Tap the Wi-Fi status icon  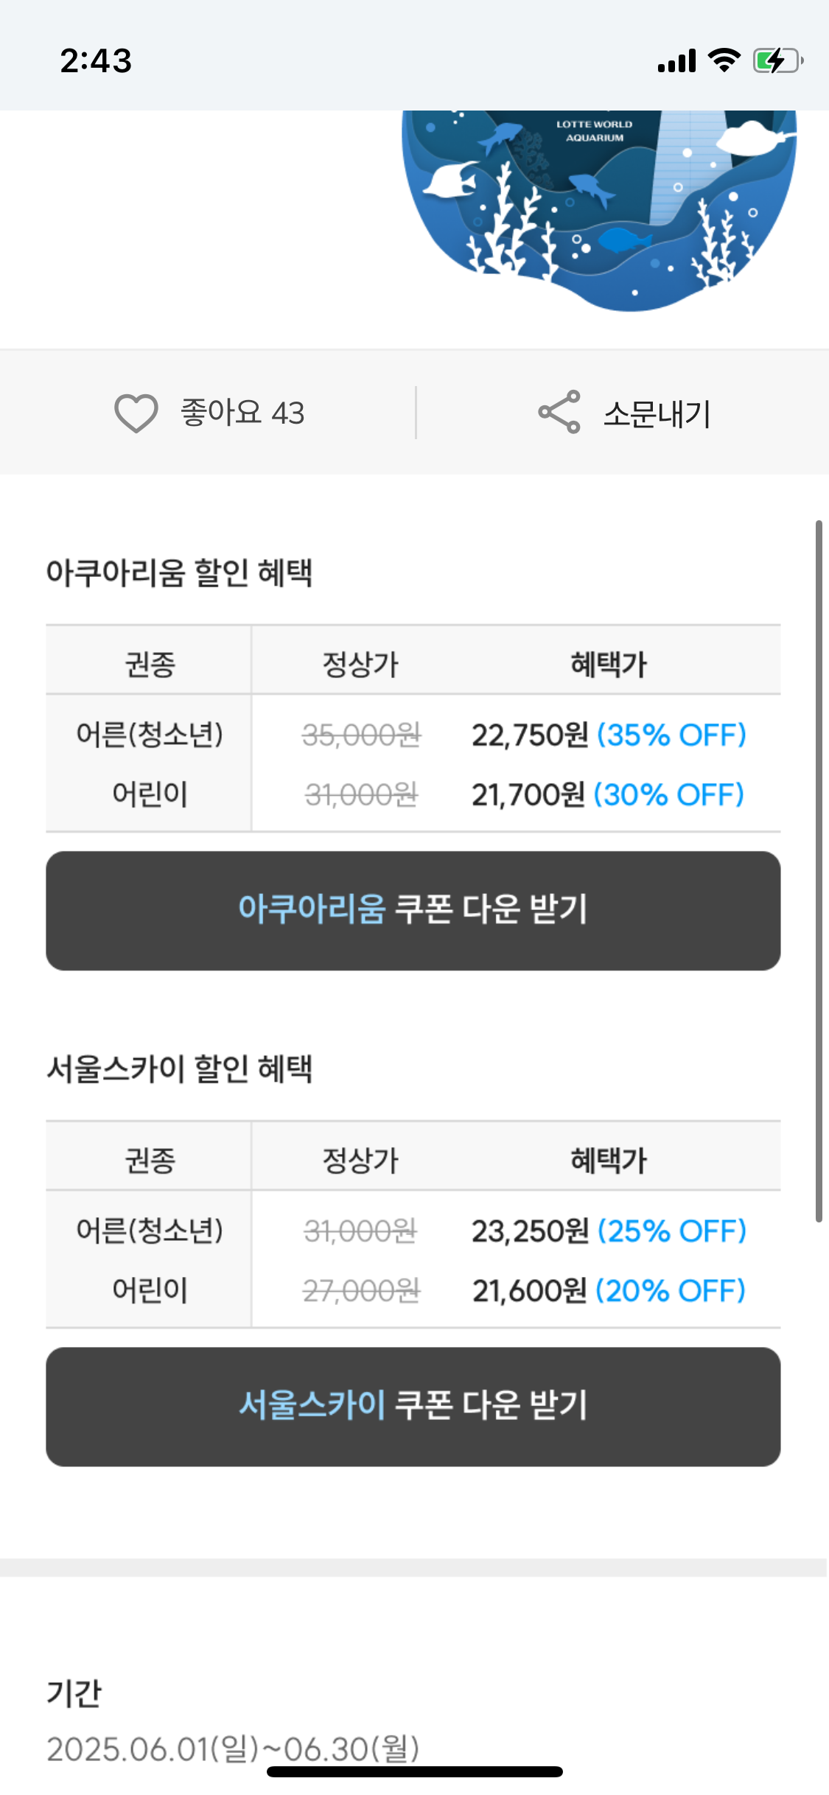tap(724, 60)
